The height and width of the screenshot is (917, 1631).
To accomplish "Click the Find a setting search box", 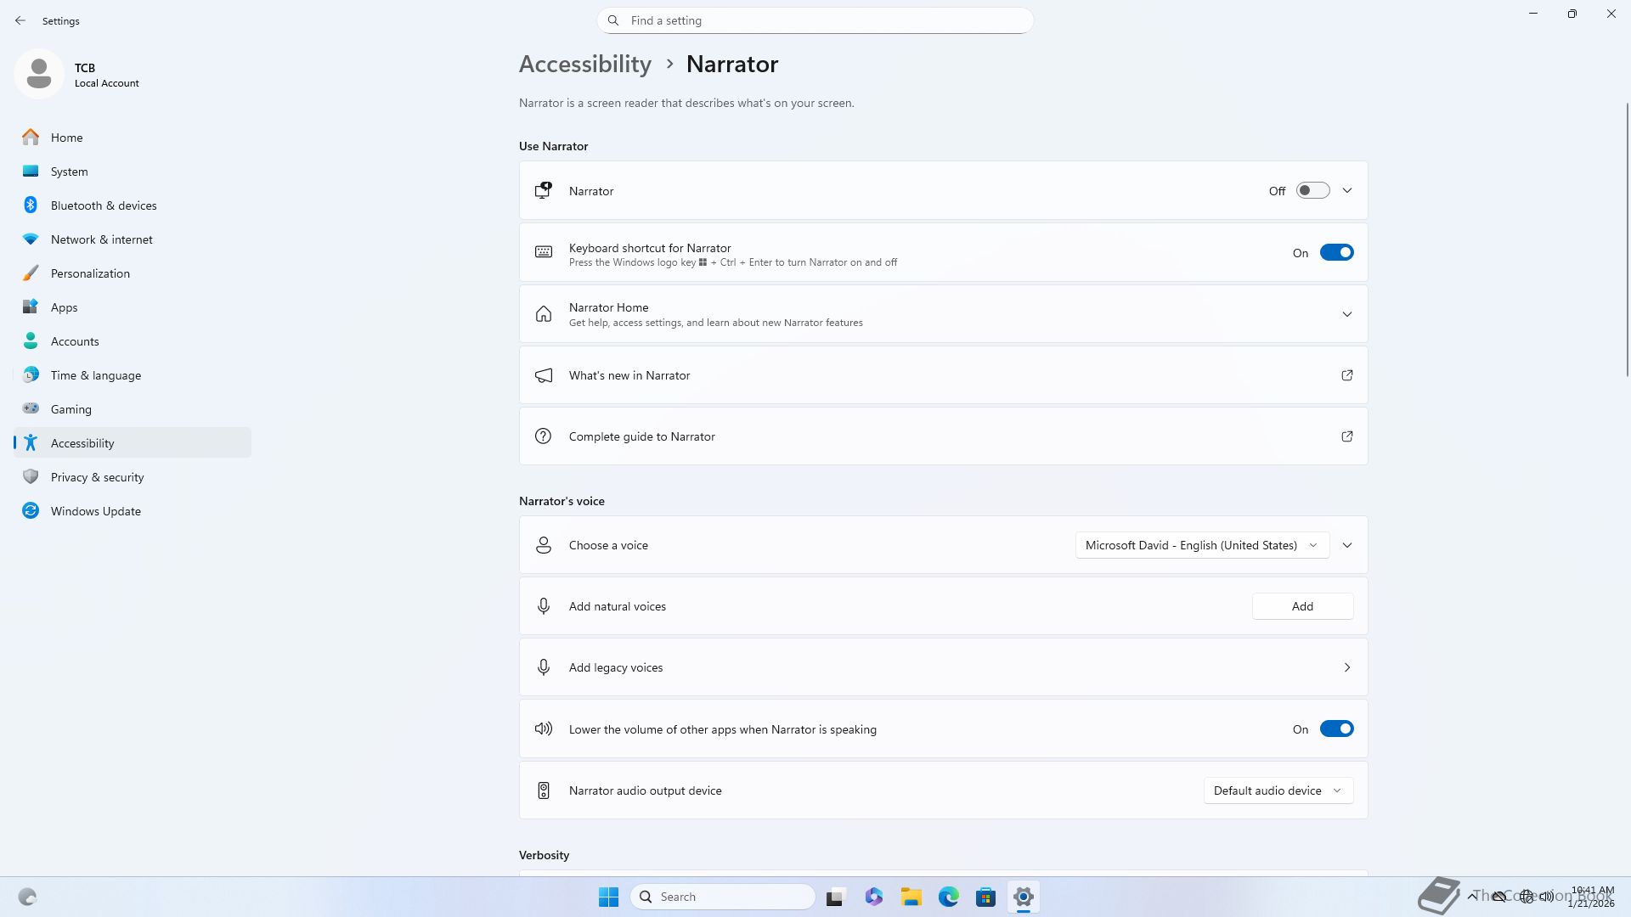I will (815, 20).
